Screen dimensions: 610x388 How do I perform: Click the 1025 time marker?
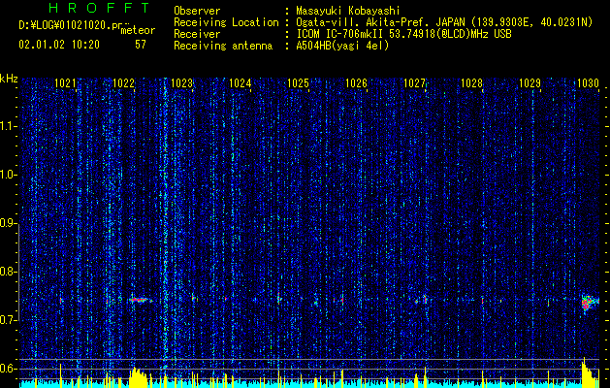click(x=298, y=82)
